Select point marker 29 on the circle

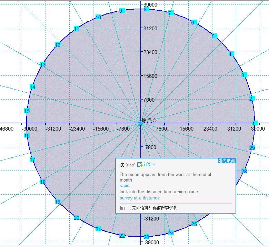[x=252, y=147]
